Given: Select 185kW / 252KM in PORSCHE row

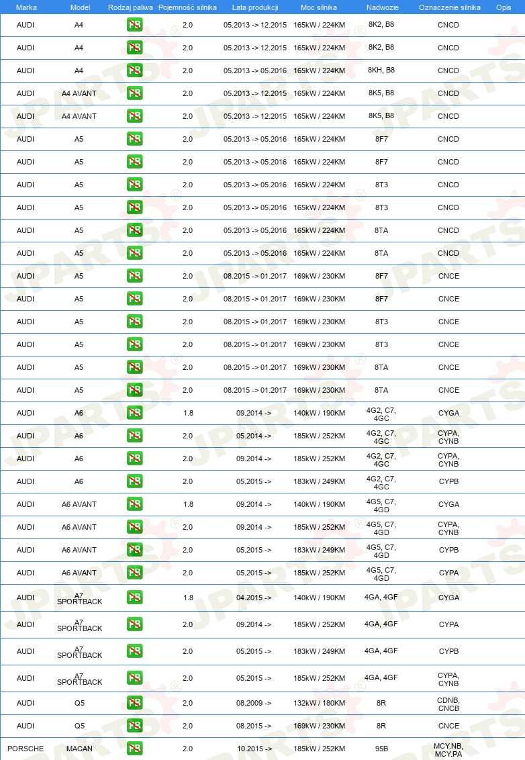Looking at the screenshot, I should click(320, 749).
